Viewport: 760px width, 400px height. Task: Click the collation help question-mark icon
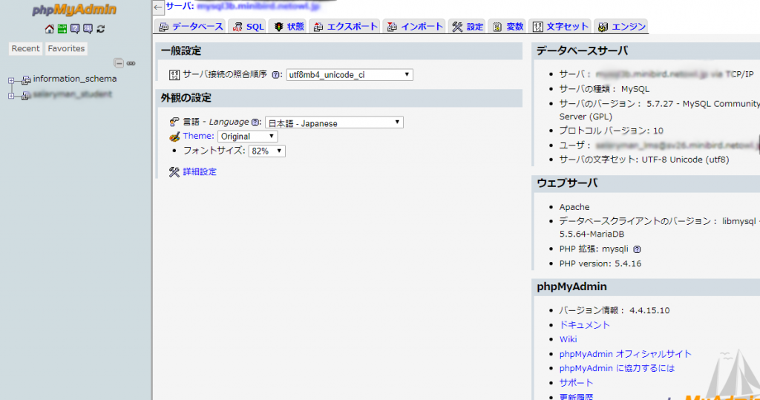(x=275, y=75)
